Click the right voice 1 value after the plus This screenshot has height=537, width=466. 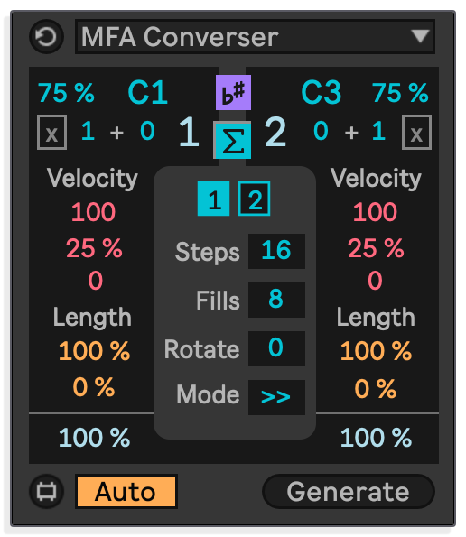point(378,131)
